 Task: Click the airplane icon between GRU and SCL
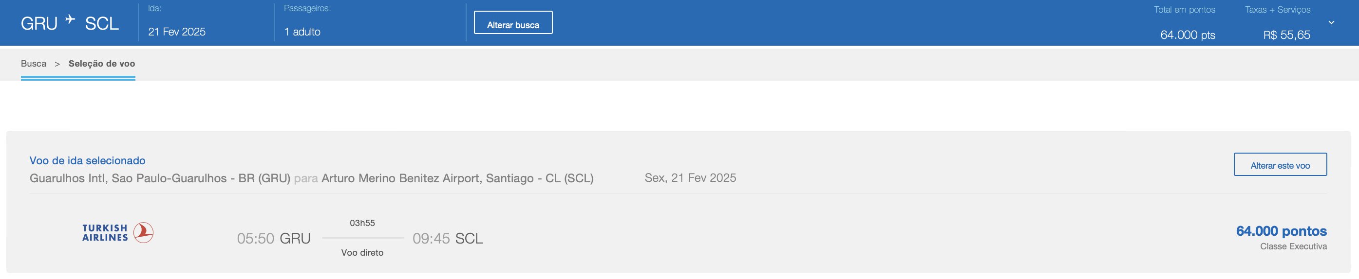pyautogui.click(x=70, y=19)
